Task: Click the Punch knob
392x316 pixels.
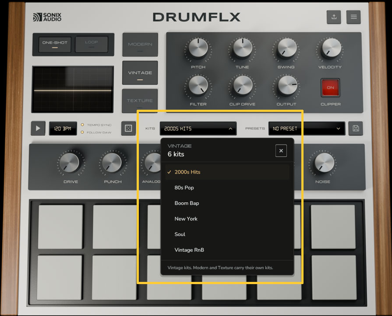Action: tap(113, 163)
